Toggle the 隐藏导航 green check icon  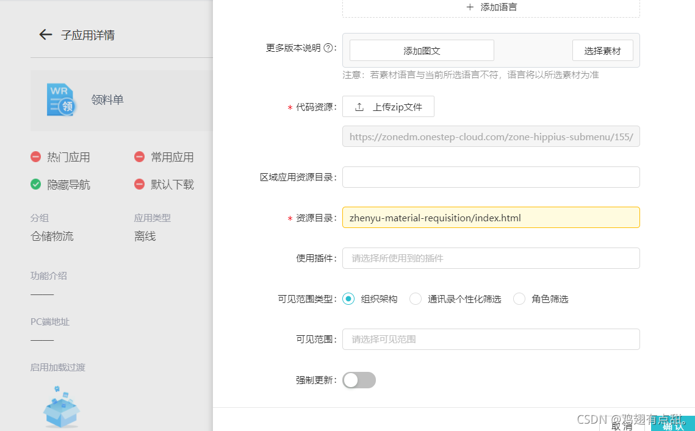[x=35, y=184]
